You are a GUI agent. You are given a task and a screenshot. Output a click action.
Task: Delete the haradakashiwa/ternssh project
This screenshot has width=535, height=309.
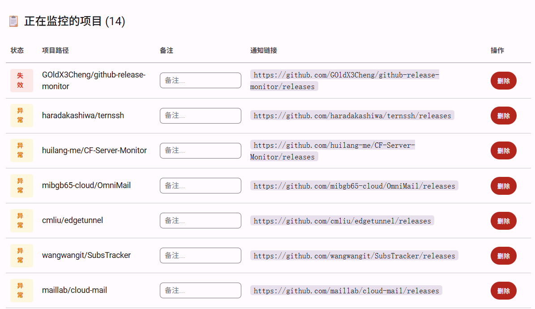pos(503,116)
